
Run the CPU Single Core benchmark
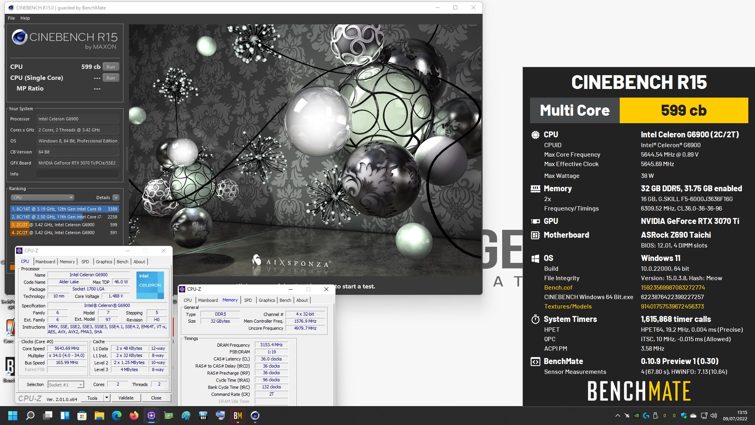point(111,78)
